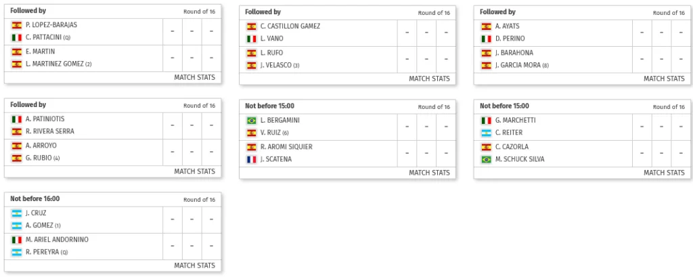
Task: Click Spain flag beside P. LOPEZ-BARAJAS
Action: 17,25
